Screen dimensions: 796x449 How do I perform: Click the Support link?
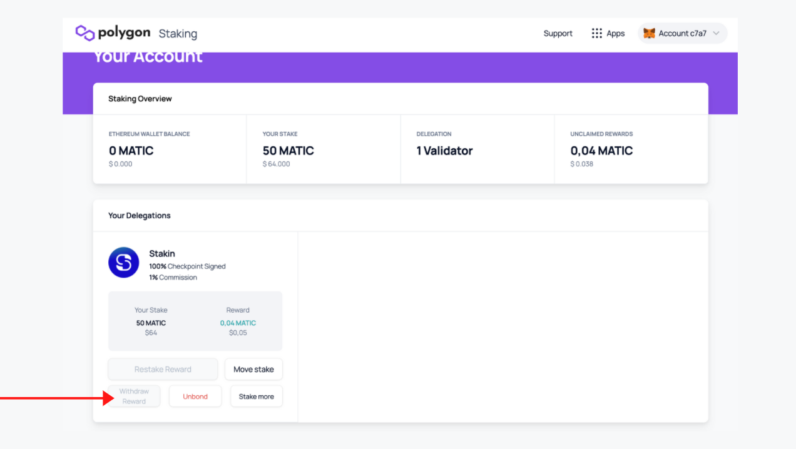click(x=558, y=33)
